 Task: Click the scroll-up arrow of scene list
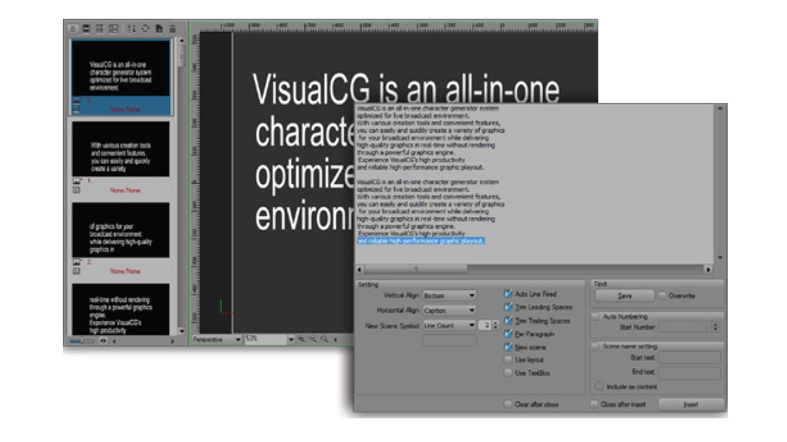(181, 40)
